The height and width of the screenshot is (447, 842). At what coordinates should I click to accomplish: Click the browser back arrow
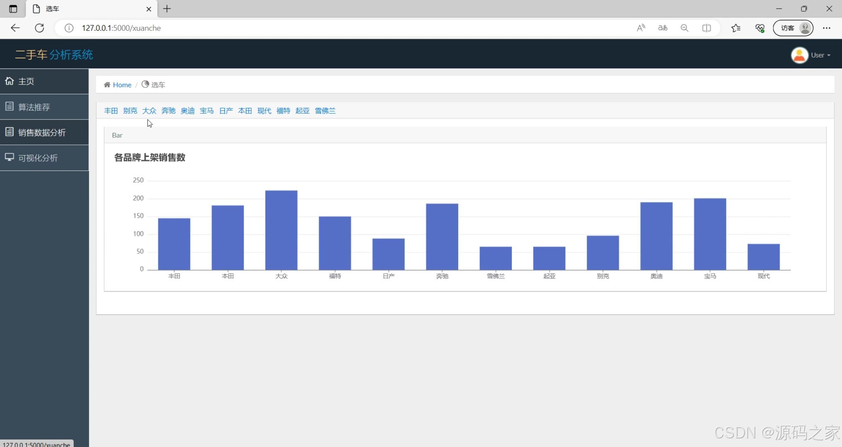[x=15, y=28]
